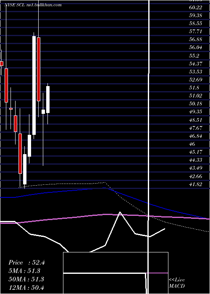This screenshot has width=210, height=294.
Task: Click the 50MA : 51.3 readout
Action: point(26,279)
